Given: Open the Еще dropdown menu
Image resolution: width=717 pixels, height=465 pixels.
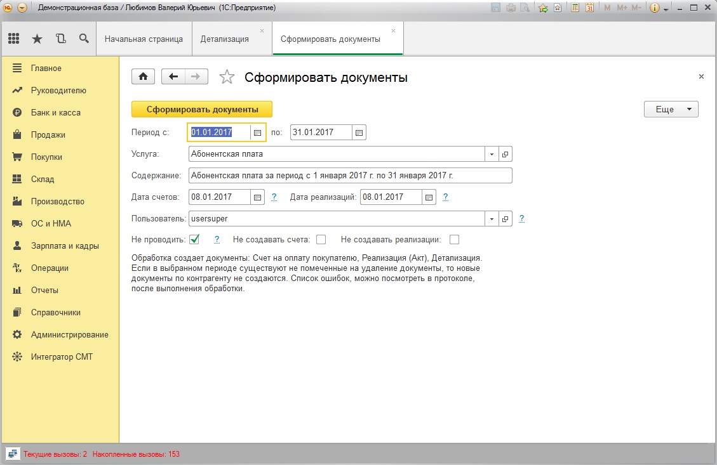Looking at the screenshot, I should click(x=671, y=109).
